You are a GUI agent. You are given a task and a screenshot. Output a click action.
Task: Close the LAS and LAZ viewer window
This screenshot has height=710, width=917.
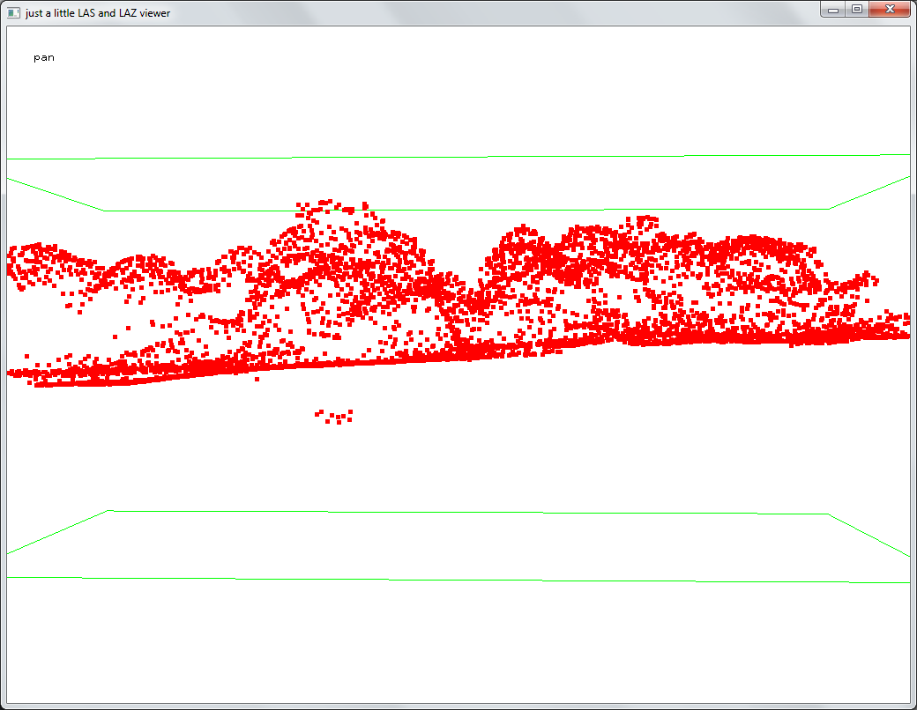click(890, 10)
